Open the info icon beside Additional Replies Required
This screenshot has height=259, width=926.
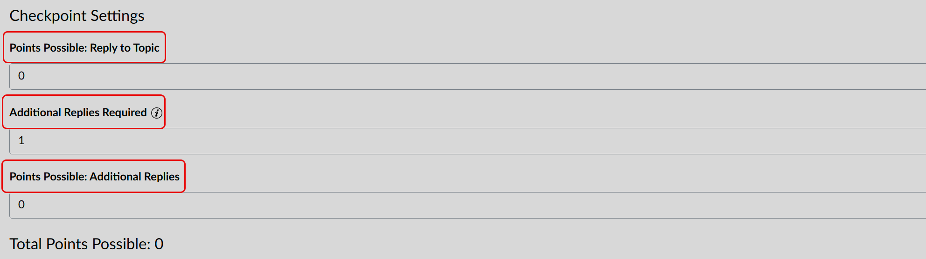157,113
